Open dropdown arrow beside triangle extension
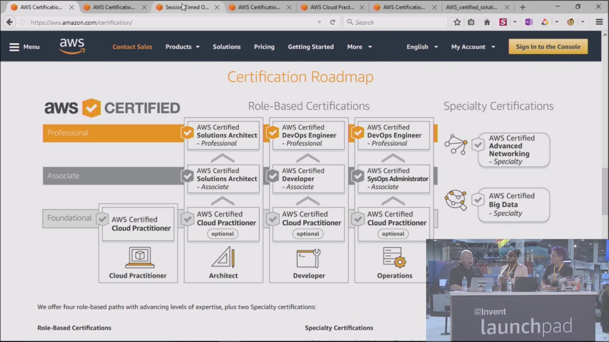Viewport: 609px width, 342px height. coord(556,22)
